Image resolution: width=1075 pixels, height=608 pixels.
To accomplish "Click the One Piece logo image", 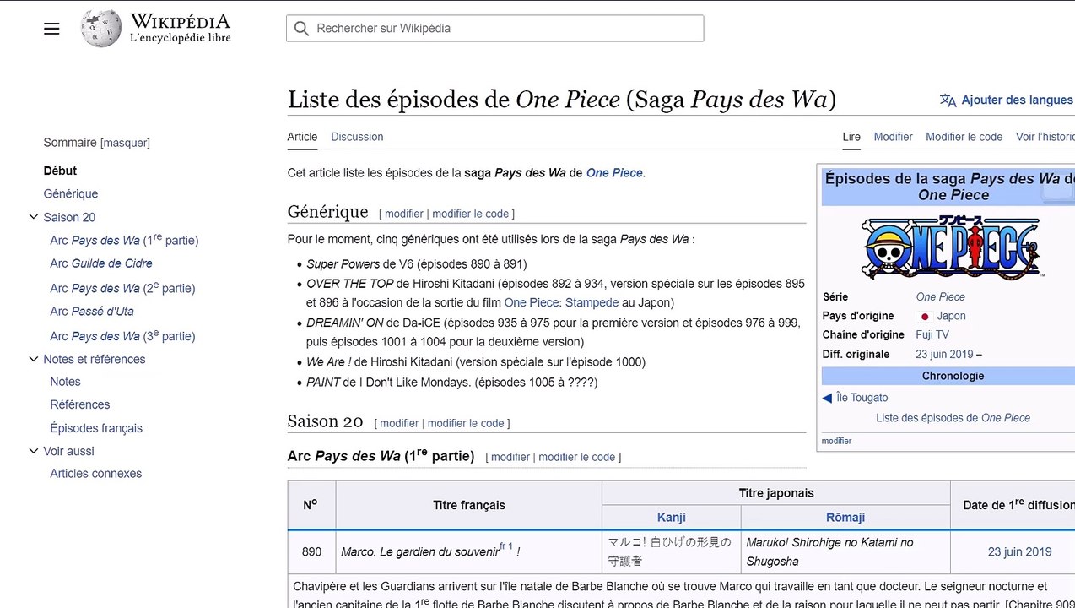I will coord(953,247).
